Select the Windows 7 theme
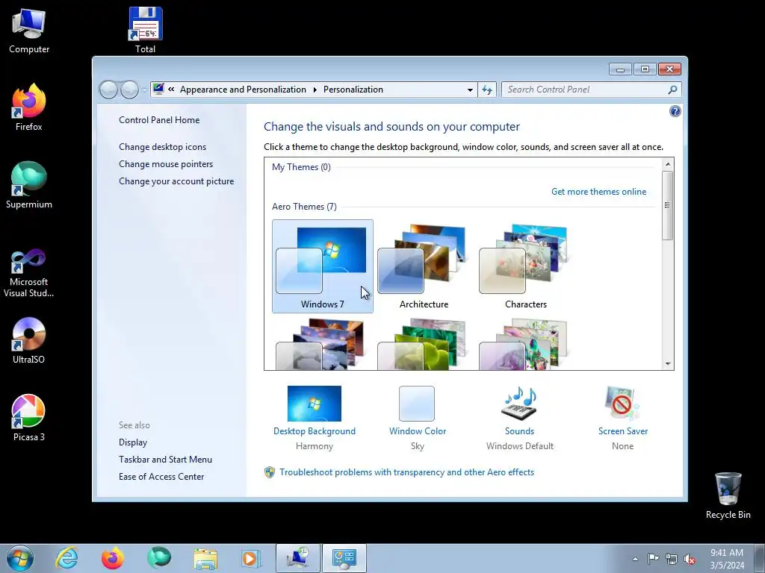 pos(323,266)
